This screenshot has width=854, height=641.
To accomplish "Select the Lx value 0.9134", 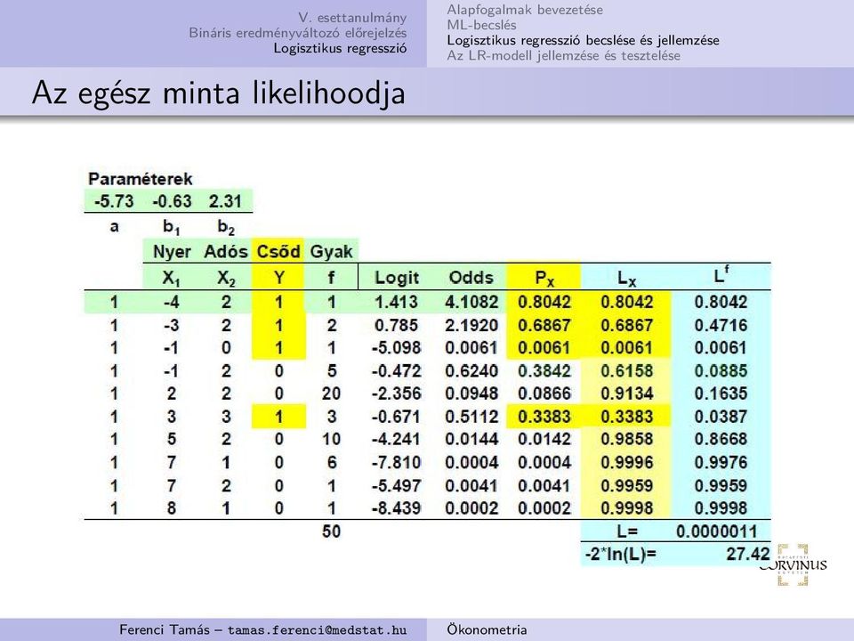I will (626, 394).
